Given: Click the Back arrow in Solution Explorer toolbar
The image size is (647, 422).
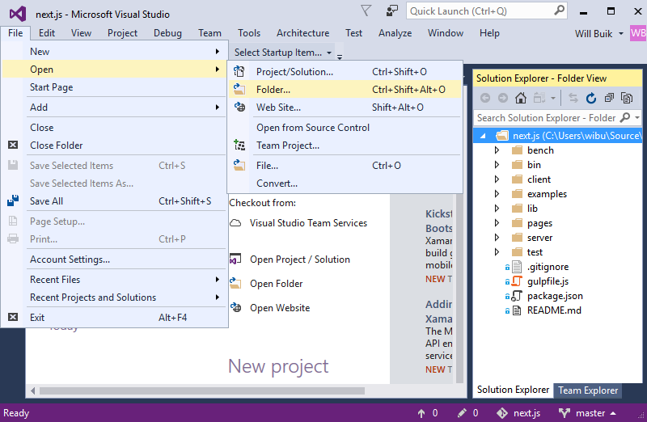Looking at the screenshot, I should pos(485,98).
